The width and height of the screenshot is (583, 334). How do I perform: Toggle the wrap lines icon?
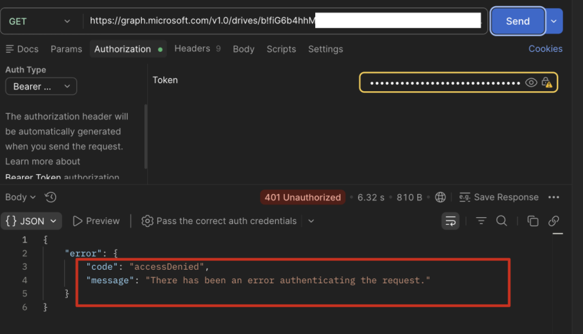click(x=450, y=221)
